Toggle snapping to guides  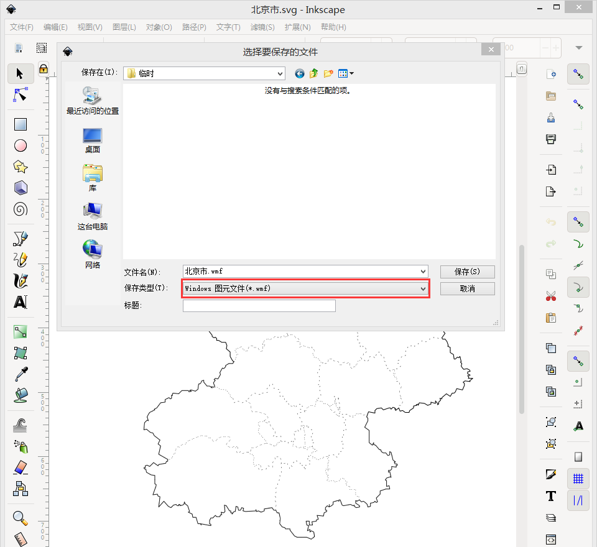(578, 500)
